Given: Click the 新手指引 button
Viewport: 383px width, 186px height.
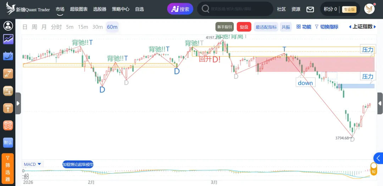Looking at the screenshot, I should click(x=224, y=27).
